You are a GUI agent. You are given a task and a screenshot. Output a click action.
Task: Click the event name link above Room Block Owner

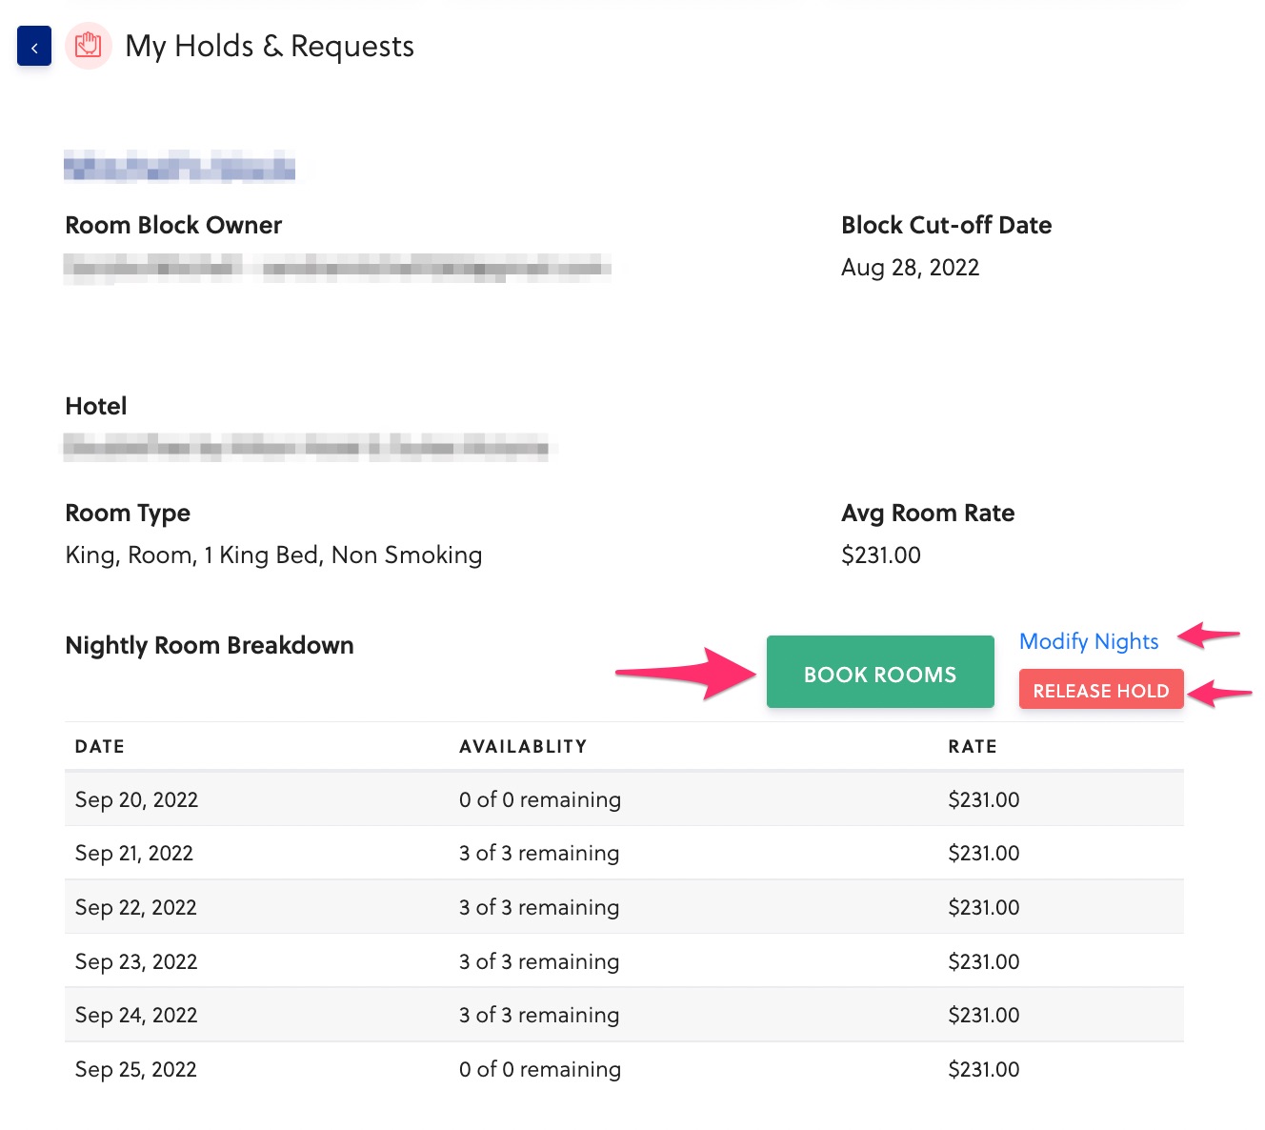(x=179, y=168)
